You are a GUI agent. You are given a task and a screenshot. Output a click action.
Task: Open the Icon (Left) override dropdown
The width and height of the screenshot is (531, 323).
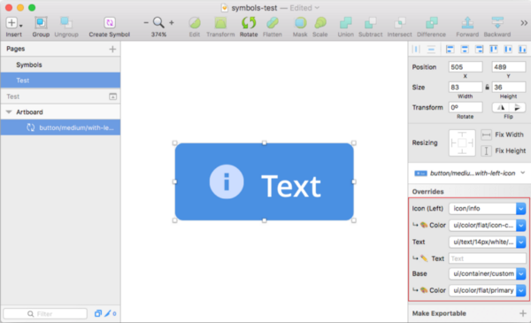pos(487,209)
